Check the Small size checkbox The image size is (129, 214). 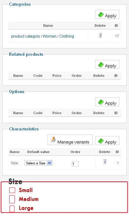[12, 190]
